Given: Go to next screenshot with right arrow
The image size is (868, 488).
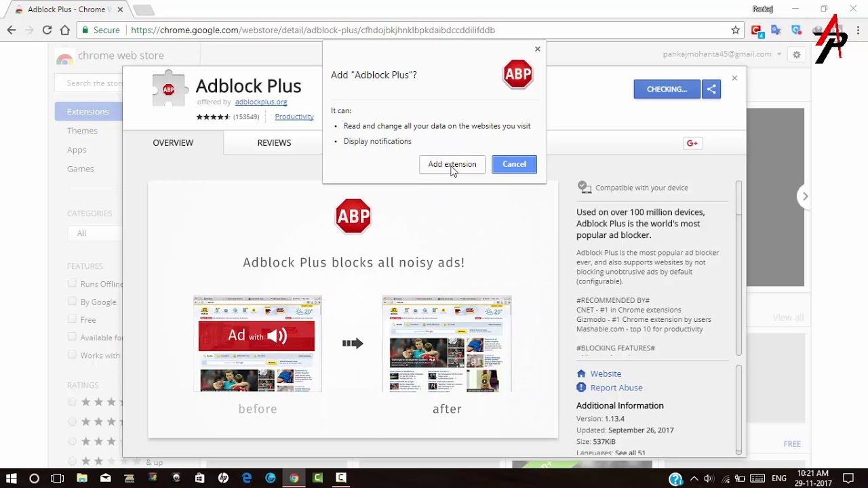Looking at the screenshot, I should tap(805, 197).
